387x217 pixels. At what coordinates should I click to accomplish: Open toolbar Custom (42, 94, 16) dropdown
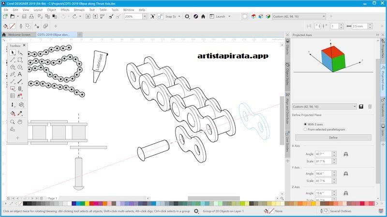pos(324,16)
